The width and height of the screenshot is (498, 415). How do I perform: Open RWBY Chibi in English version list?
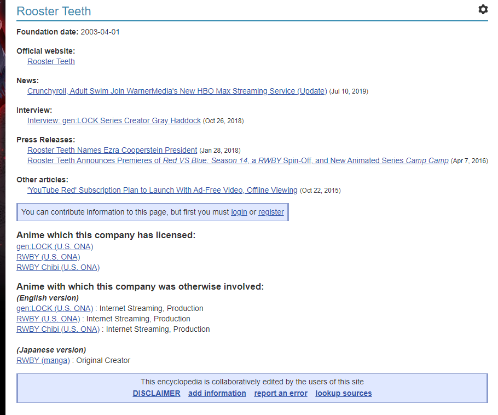(x=58, y=329)
